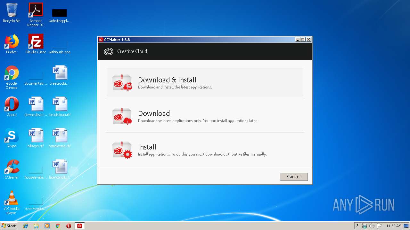Click the Download & Install box icon
The height and width of the screenshot is (230, 410).
[x=122, y=83]
